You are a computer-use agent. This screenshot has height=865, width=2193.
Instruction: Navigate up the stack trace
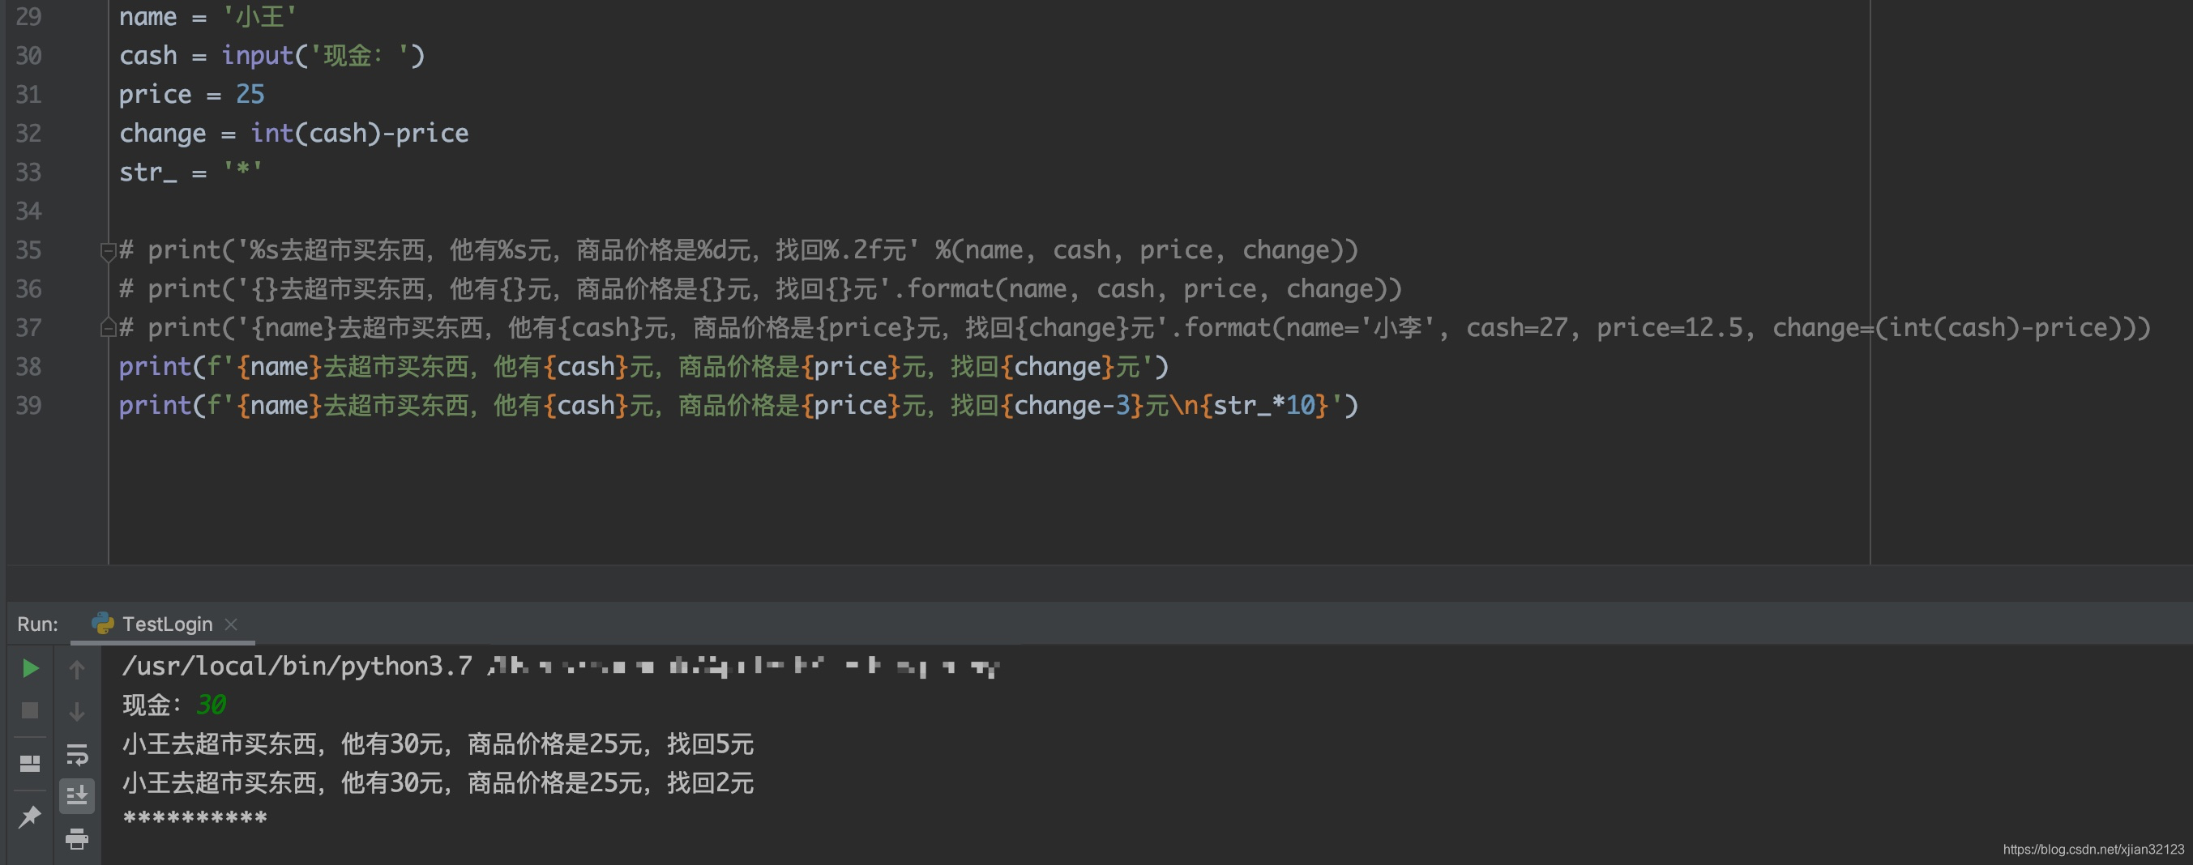(x=77, y=671)
